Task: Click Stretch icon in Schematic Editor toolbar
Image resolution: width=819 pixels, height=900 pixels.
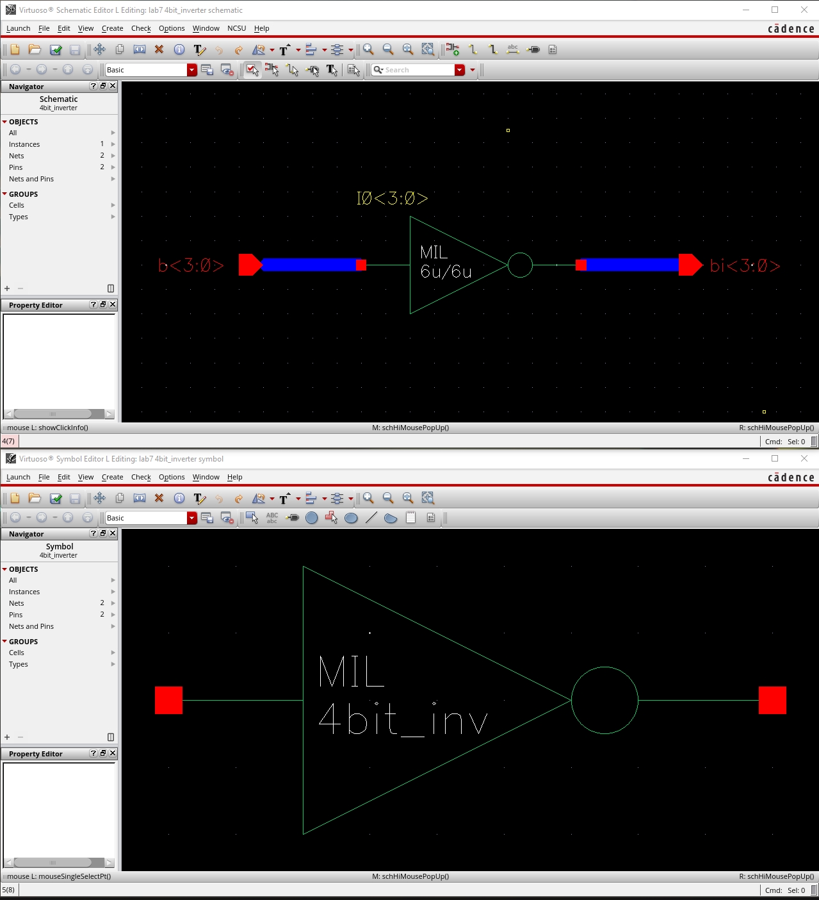Action: point(140,49)
